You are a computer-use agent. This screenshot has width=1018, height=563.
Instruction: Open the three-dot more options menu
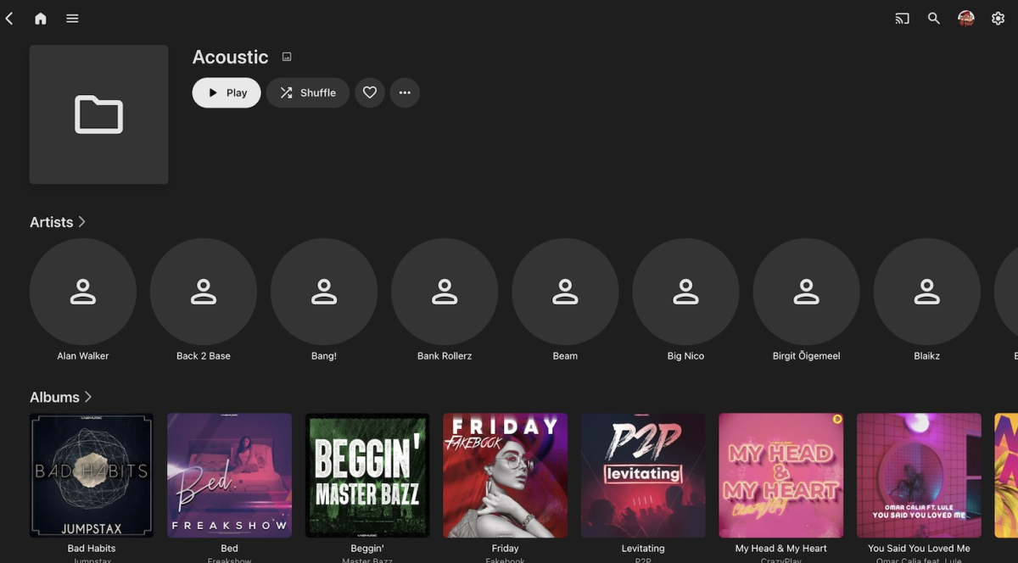click(x=405, y=92)
